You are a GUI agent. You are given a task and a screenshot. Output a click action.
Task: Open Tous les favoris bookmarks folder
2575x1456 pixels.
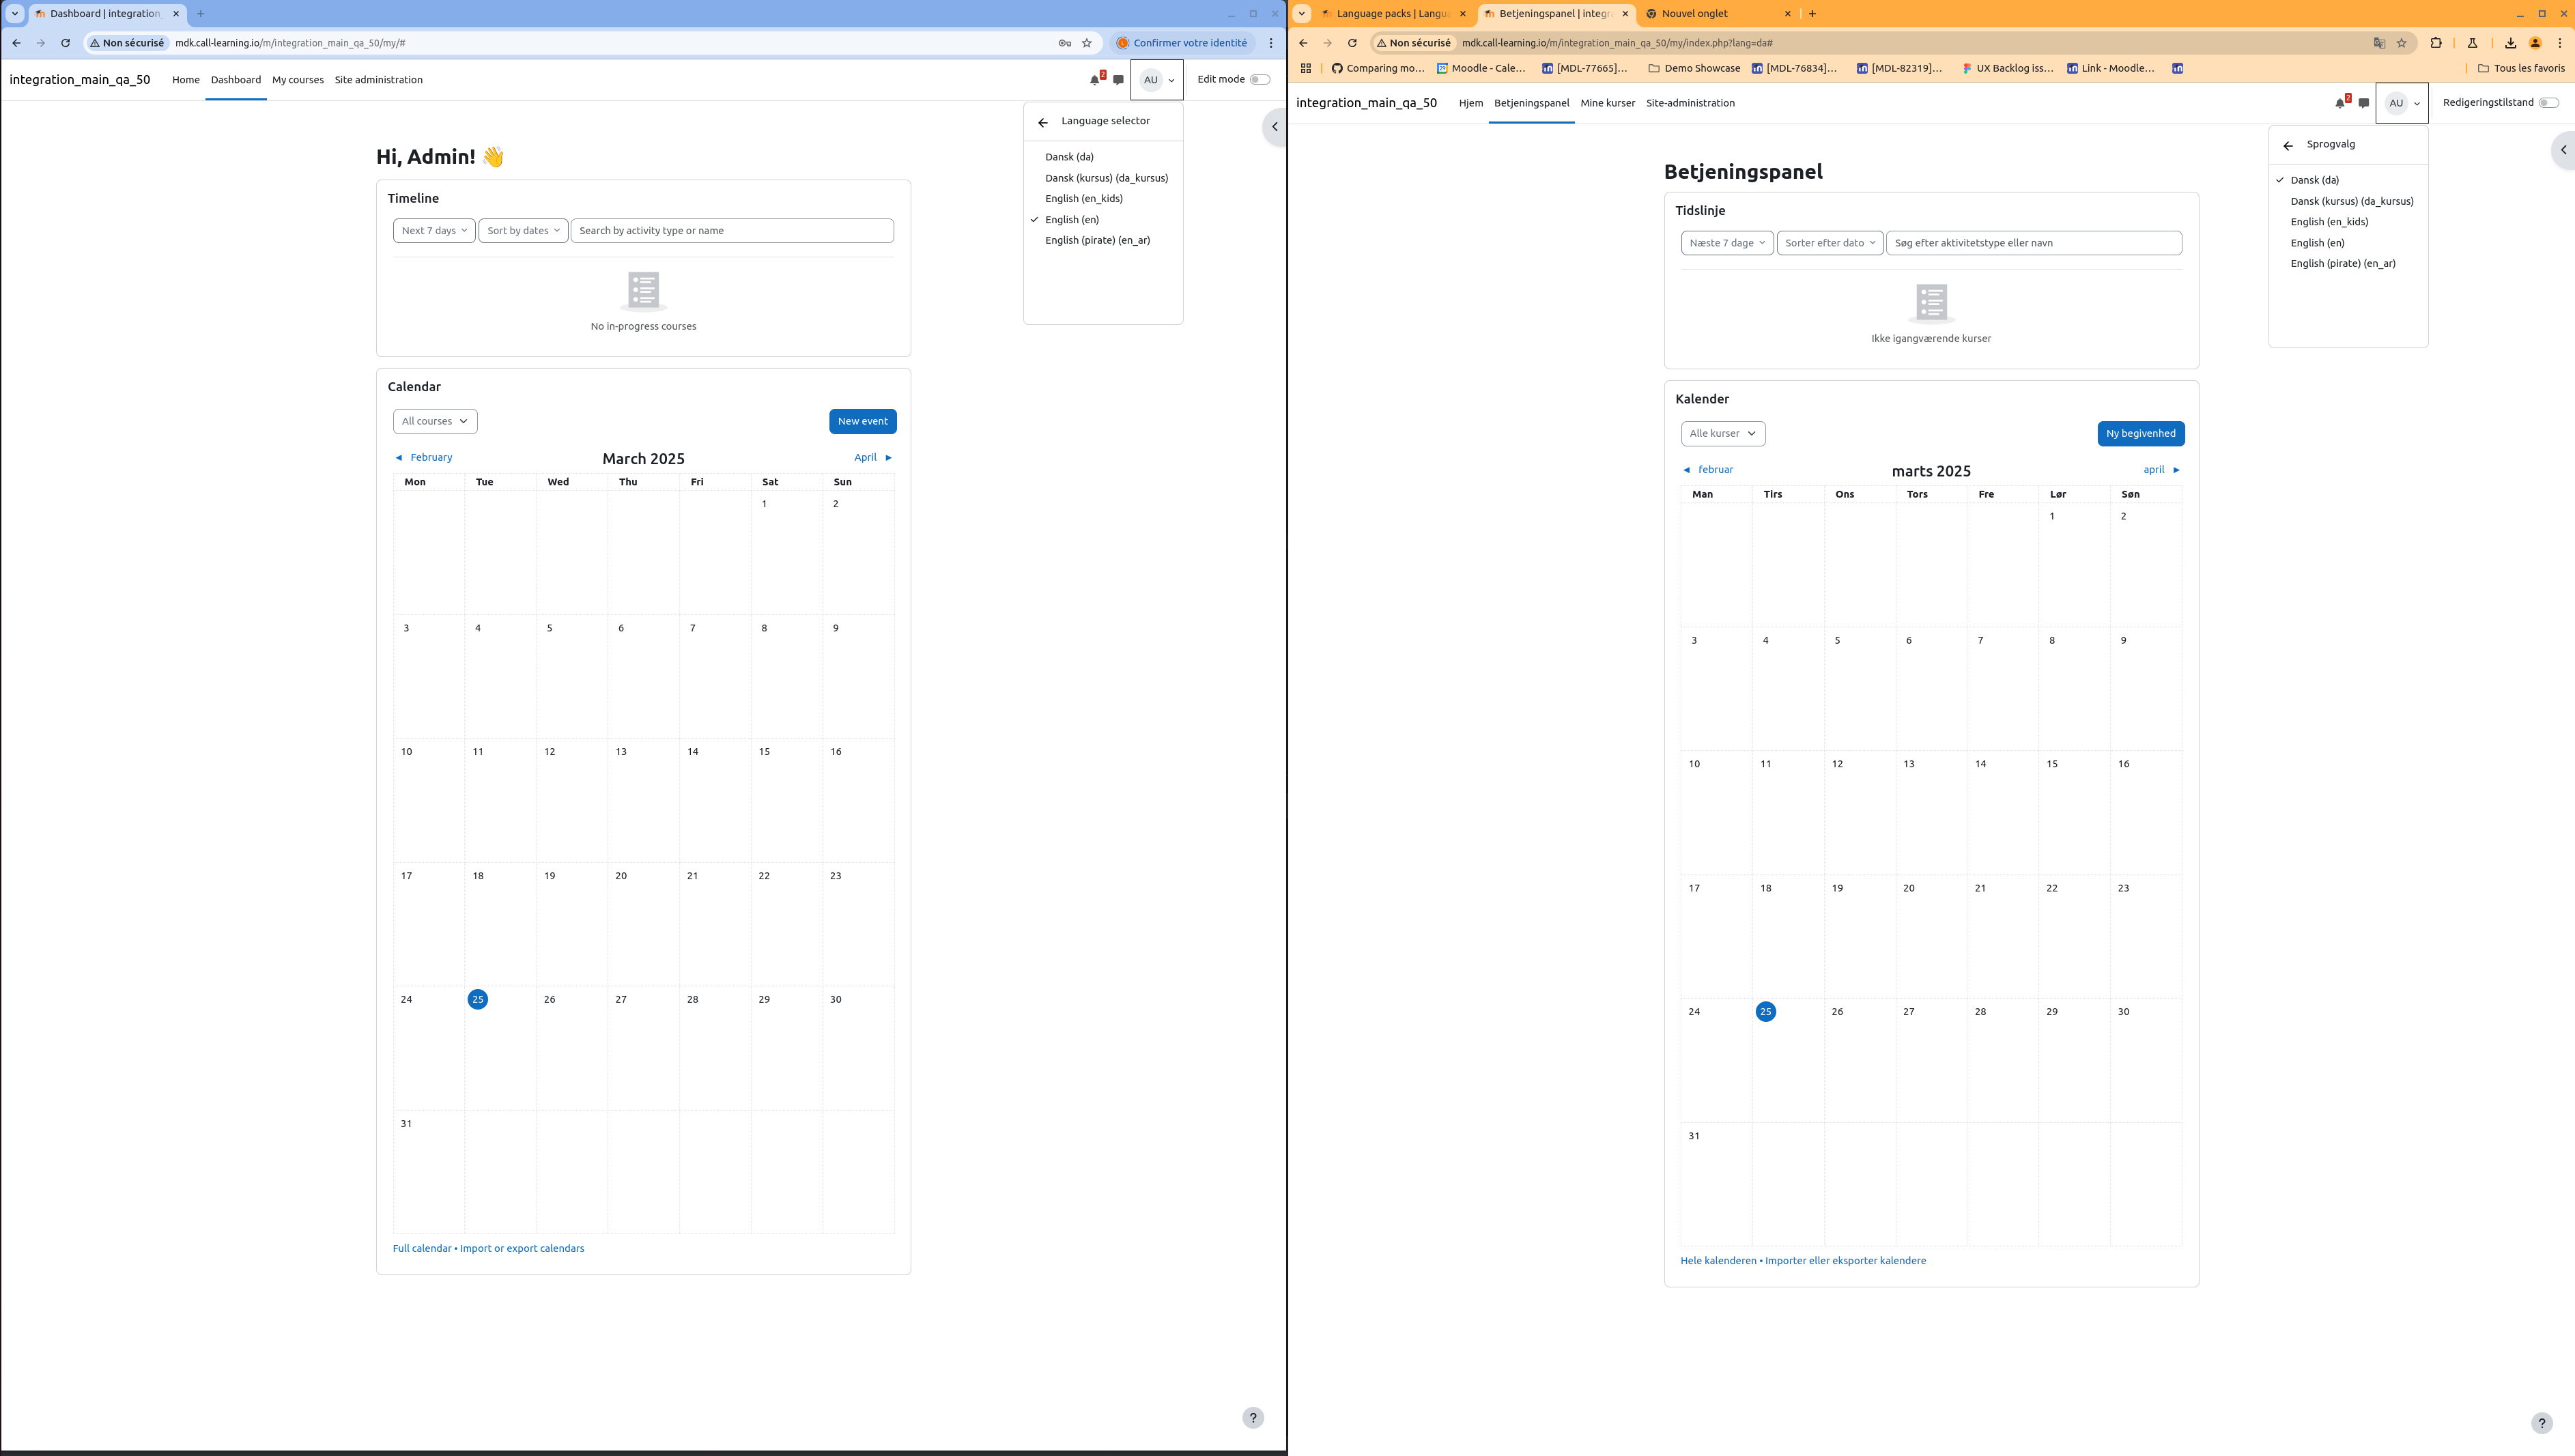(x=2521, y=68)
